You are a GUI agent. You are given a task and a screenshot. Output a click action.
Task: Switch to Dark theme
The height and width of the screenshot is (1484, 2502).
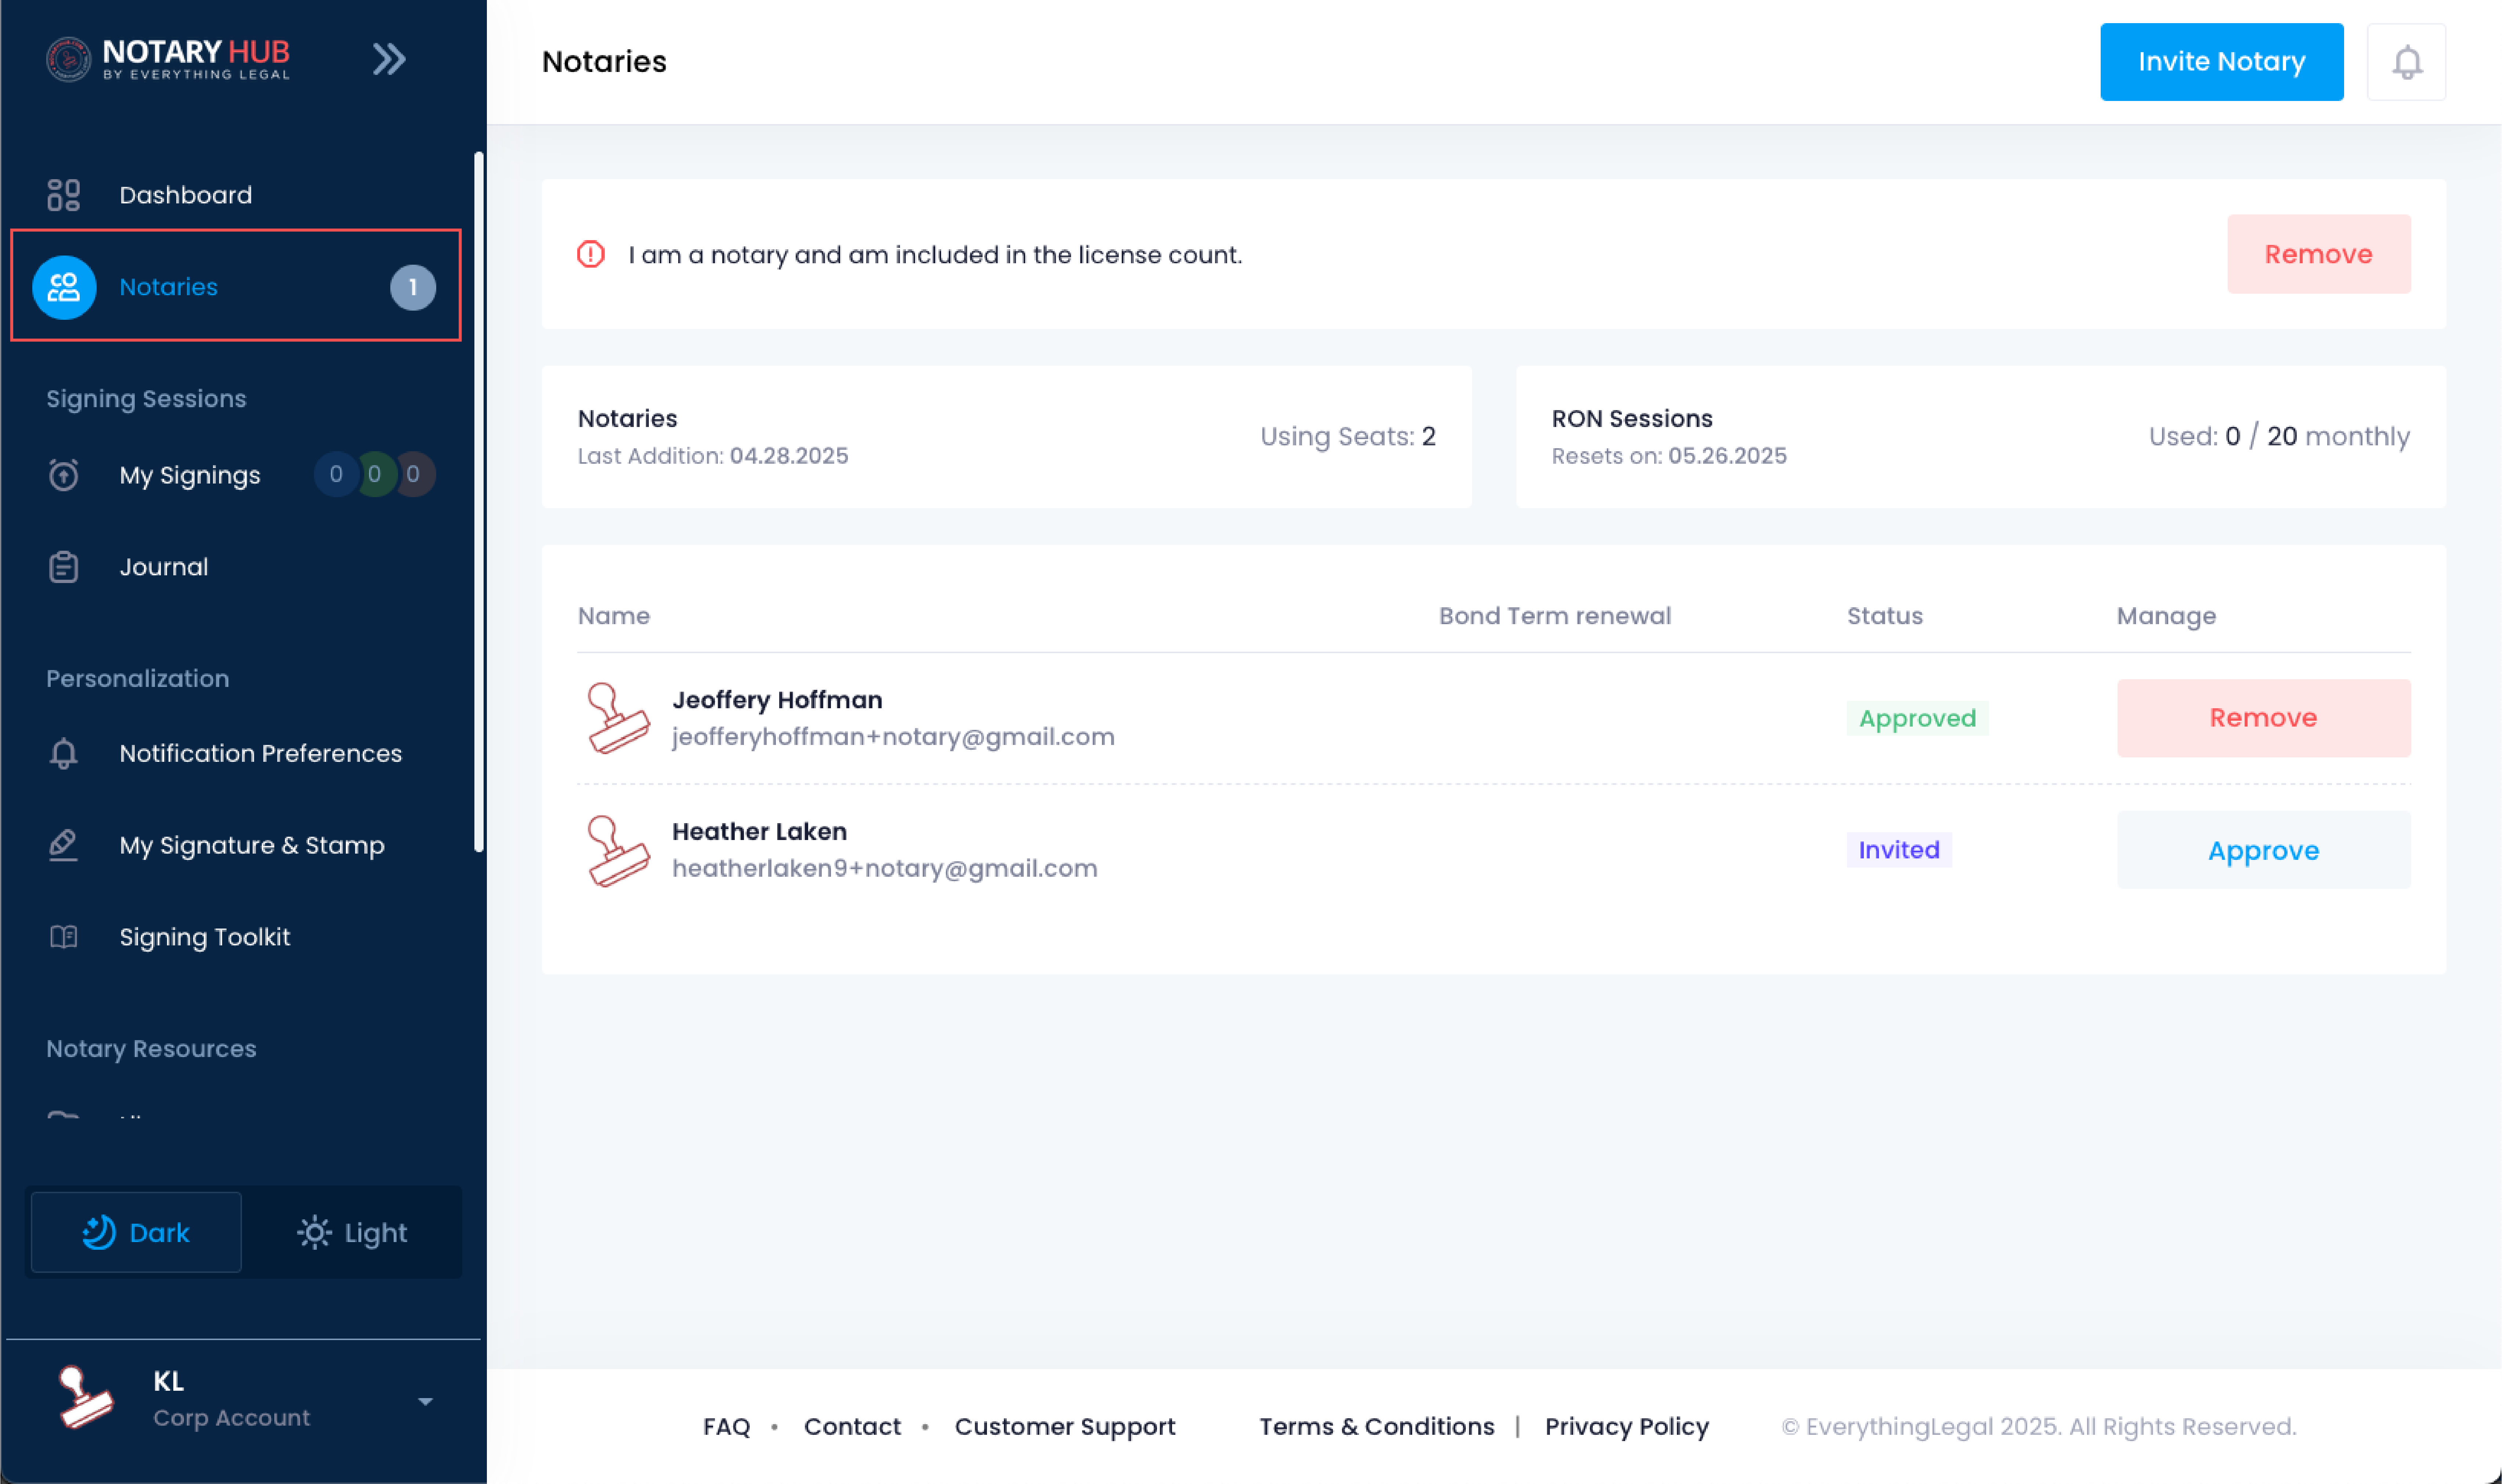pos(136,1232)
